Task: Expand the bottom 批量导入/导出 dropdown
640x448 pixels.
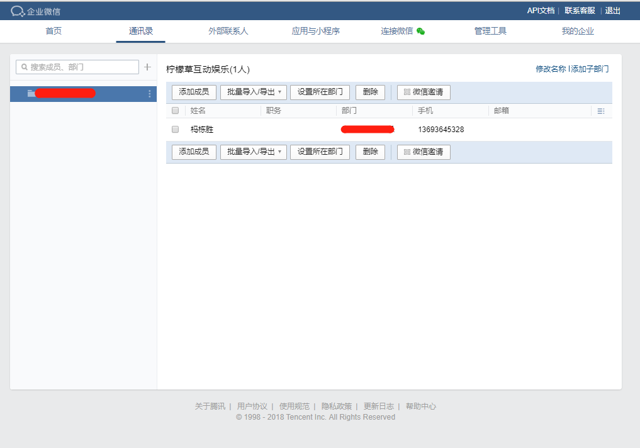Action: pyautogui.click(x=253, y=152)
